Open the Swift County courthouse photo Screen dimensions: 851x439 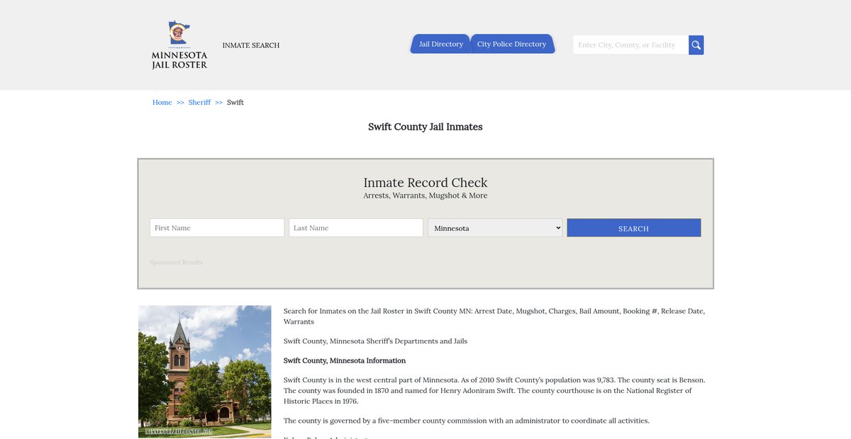(x=205, y=372)
